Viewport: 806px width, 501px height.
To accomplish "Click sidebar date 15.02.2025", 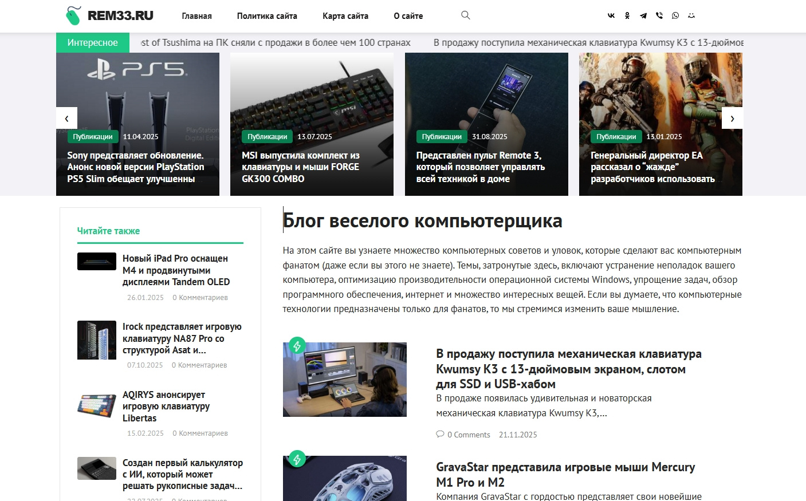I will point(146,433).
